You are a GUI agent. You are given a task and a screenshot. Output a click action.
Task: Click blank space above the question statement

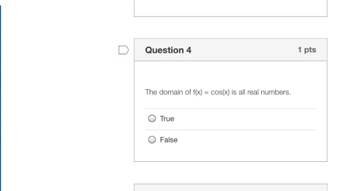[231, 75]
